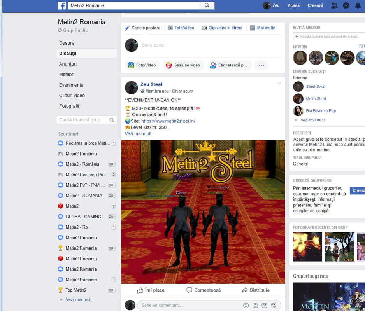Open Metin2-Reclama-Pub... shortcut
Screen dimensions: 365x311
tap(87, 175)
